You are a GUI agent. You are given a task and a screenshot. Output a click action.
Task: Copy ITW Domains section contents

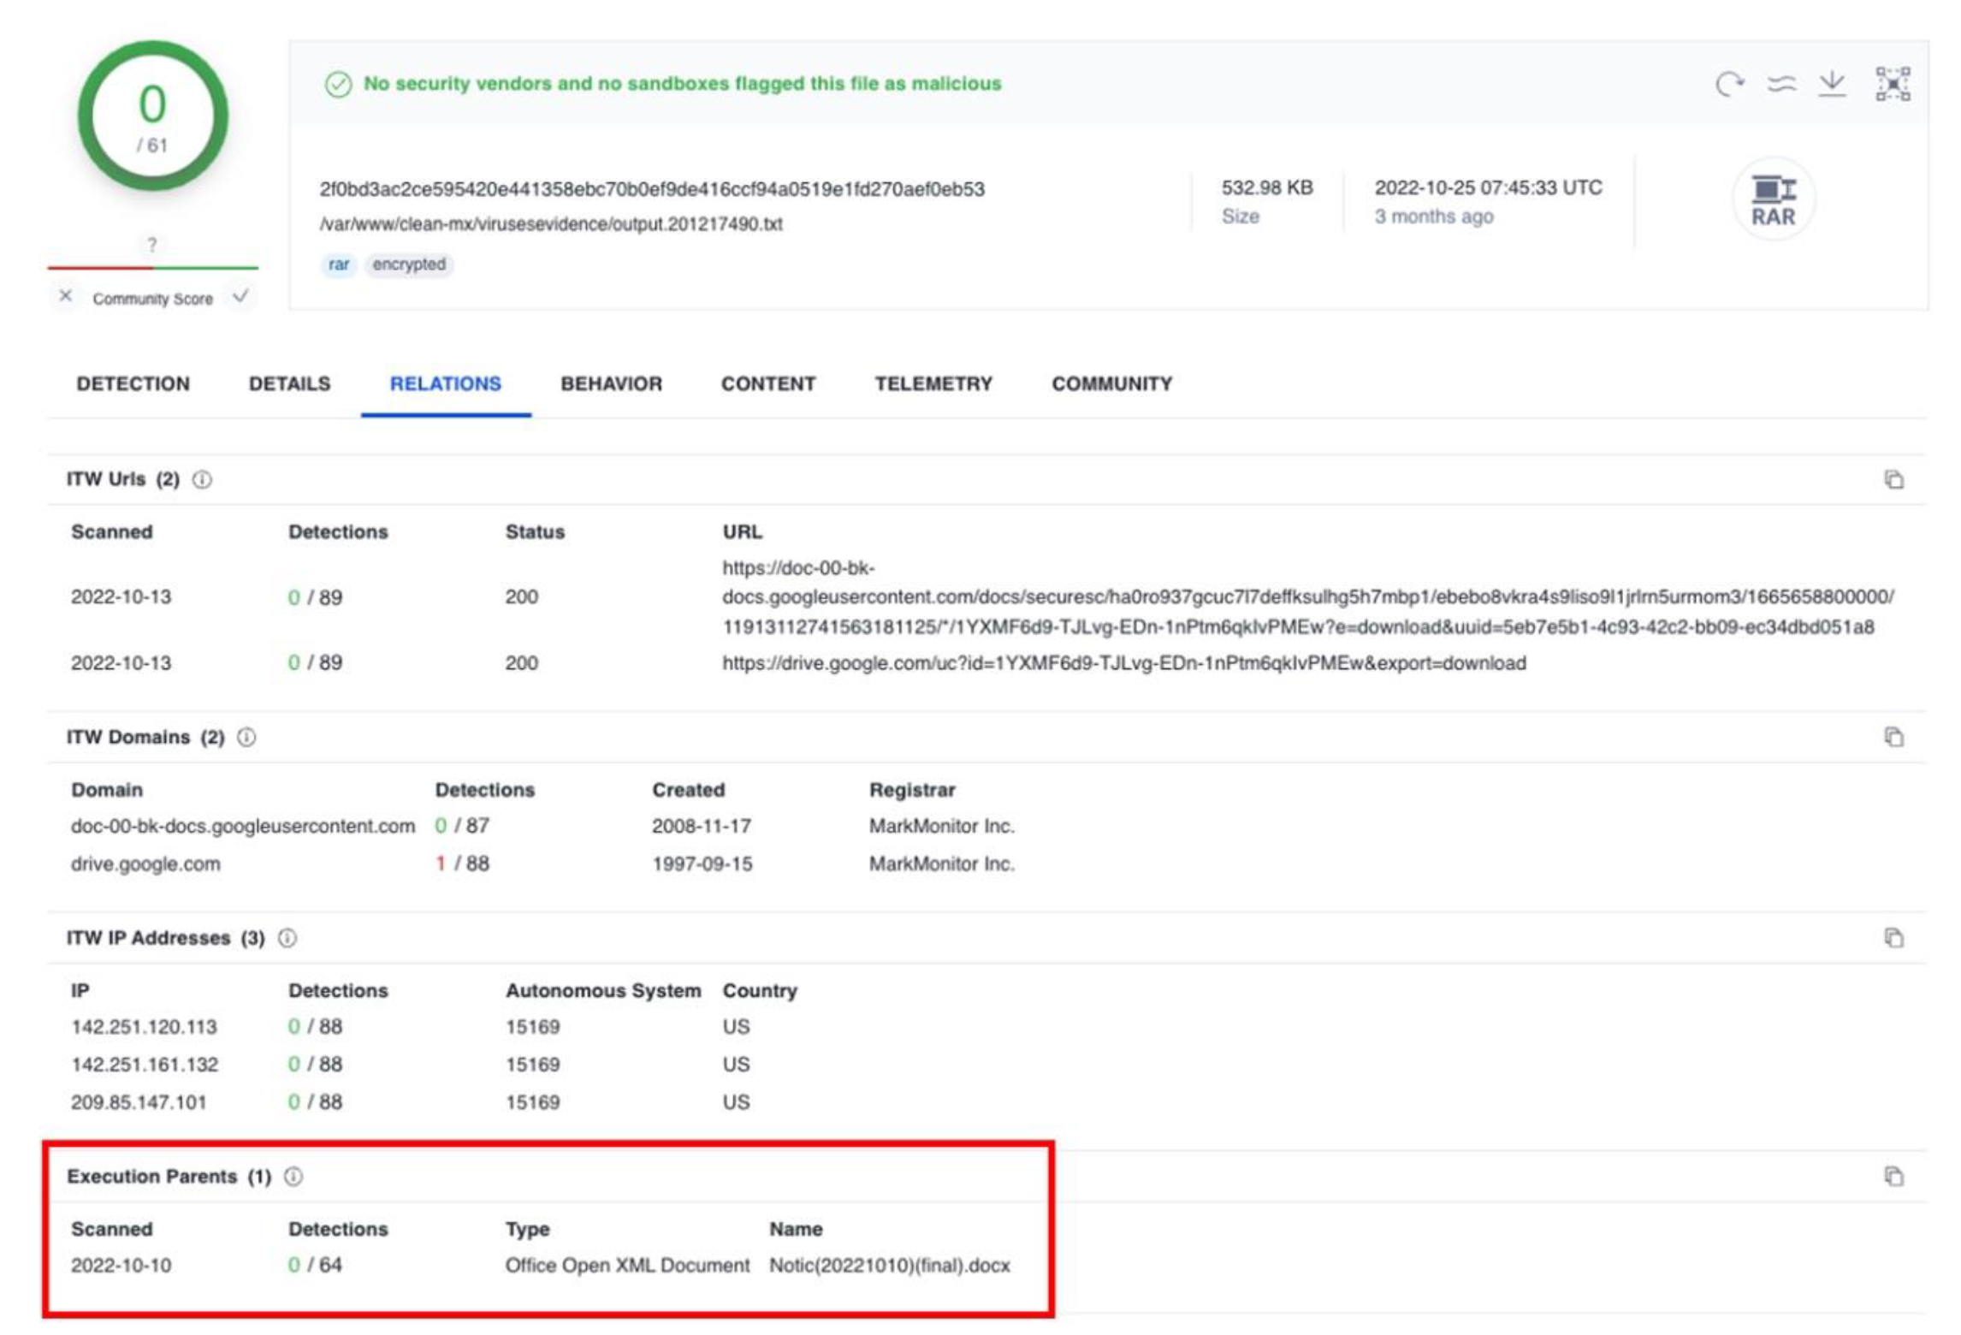[1893, 737]
